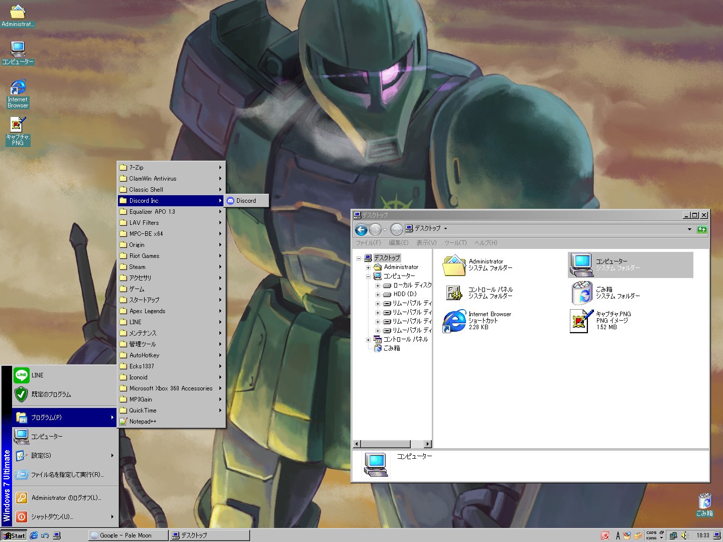
Task: Open the Riot Games program folder
Action: (171, 256)
